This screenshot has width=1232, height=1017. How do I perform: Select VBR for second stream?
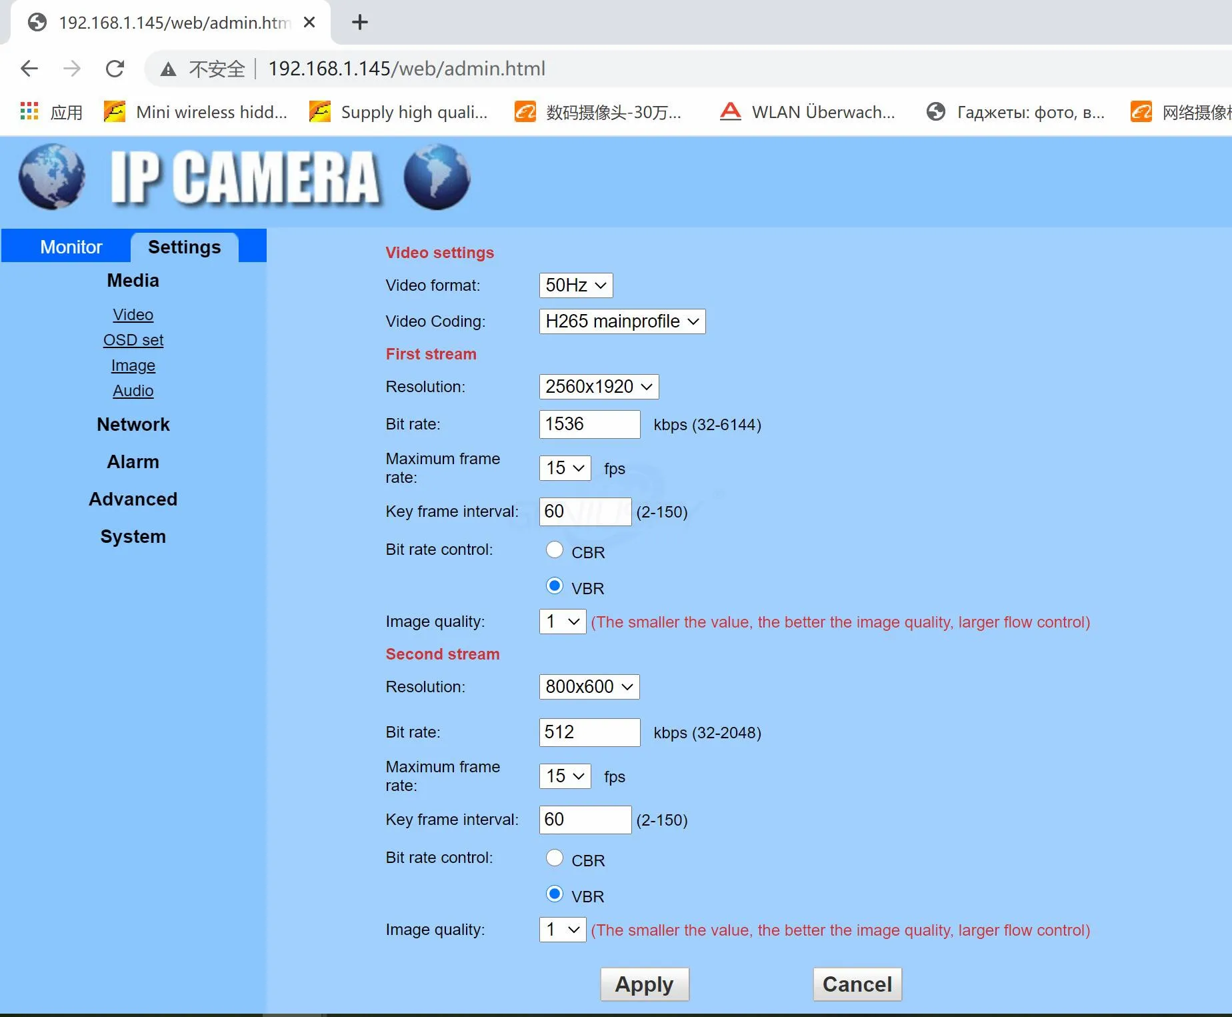pos(554,894)
